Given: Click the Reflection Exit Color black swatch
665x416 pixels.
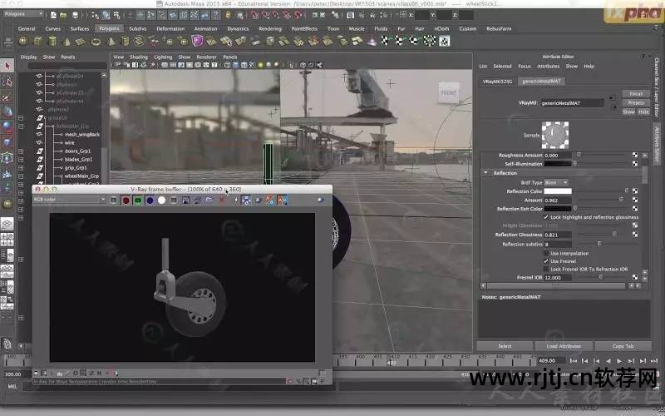Looking at the screenshot, I should [x=558, y=209].
